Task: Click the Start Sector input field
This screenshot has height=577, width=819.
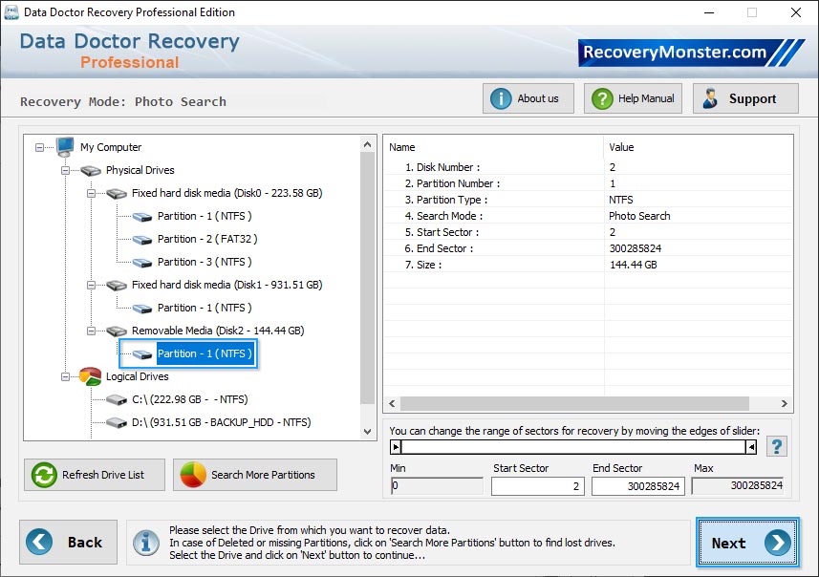Action: (537, 486)
